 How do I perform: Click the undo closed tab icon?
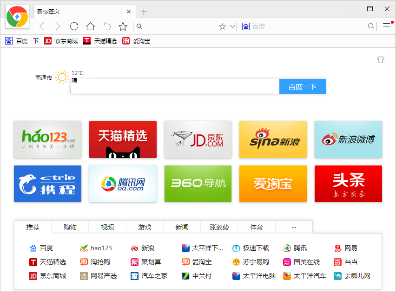click(x=106, y=26)
